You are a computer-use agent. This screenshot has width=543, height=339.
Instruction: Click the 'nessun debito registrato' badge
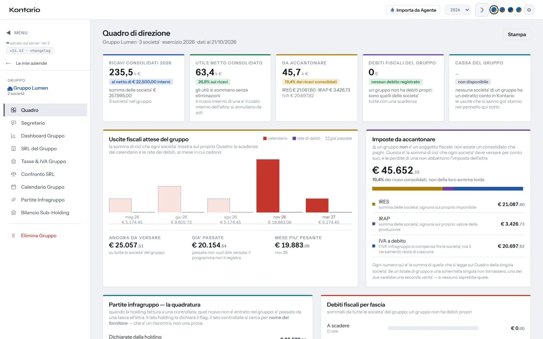pyautogui.click(x=395, y=82)
